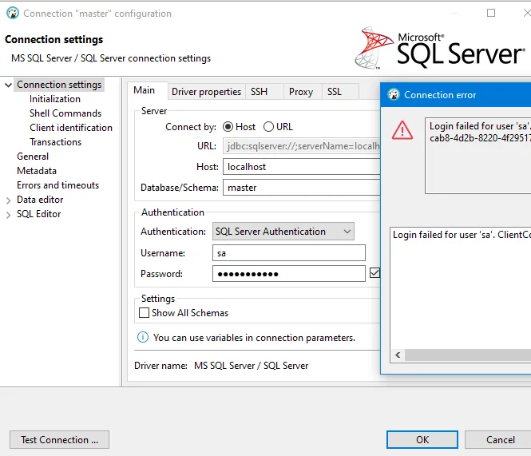Select Connection settings in the tree
Image resolution: width=531 pixels, height=456 pixels.
(x=59, y=85)
